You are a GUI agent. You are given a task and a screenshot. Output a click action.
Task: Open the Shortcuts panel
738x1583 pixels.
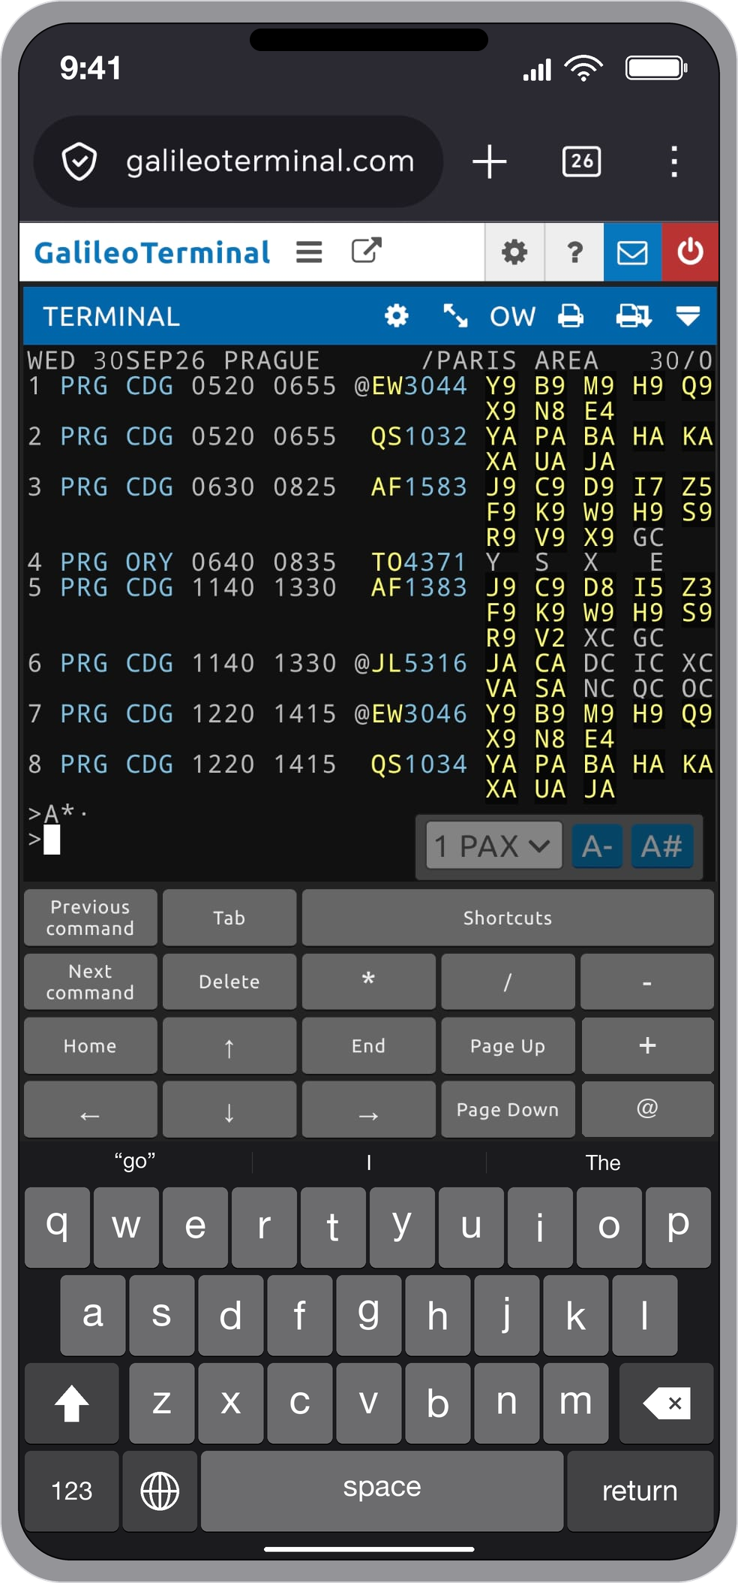click(x=508, y=918)
